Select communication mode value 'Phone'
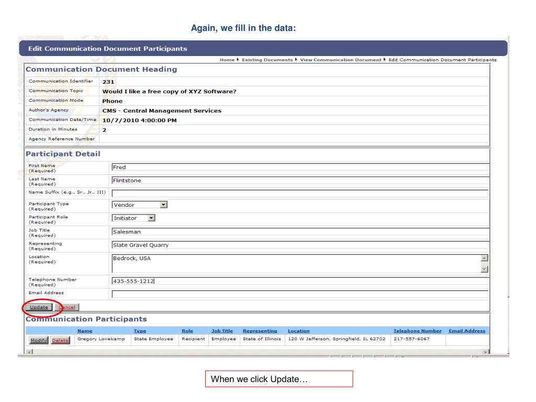Image resolution: width=536 pixels, height=402 pixels. click(113, 101)
